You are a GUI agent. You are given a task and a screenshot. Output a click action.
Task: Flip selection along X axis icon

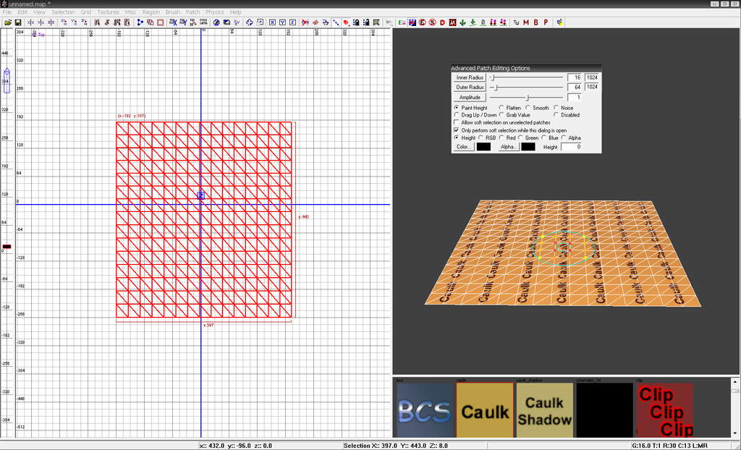30,22
